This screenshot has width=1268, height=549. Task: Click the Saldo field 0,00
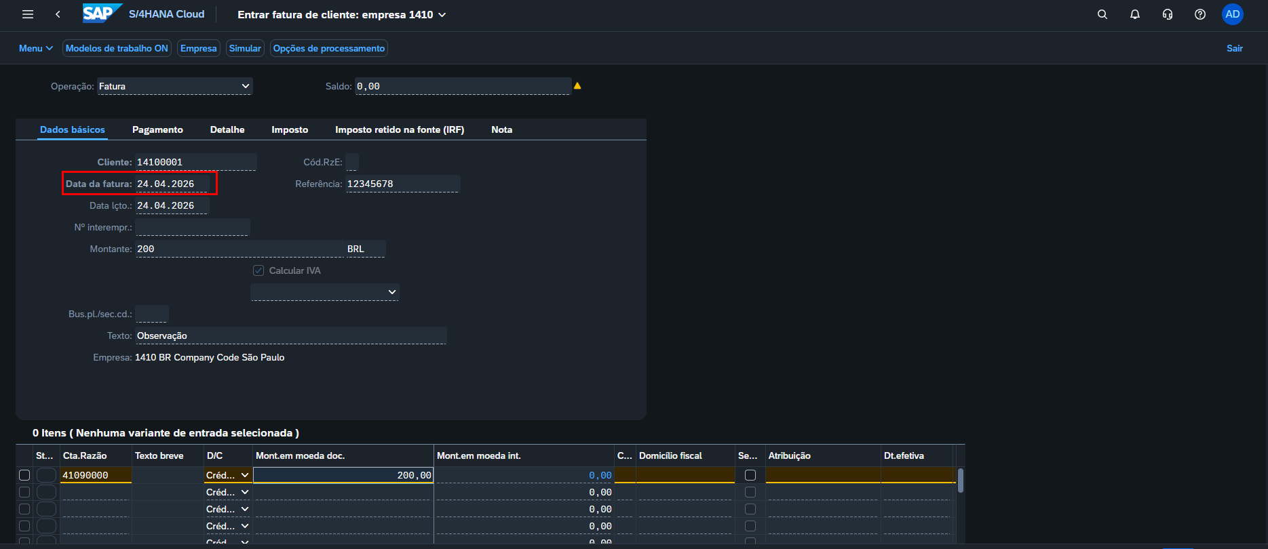(x=463, y=86)
